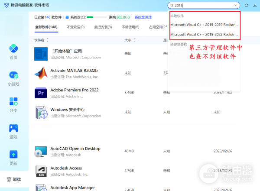260x191 pixels.
Task: Switch to 不常使用(6) tab
Action: [130, 27]
